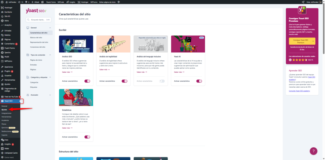Toggle the Estadísticas feature switch
The height and width of the screenshot is (160, 325).
(x=87, y=137)
